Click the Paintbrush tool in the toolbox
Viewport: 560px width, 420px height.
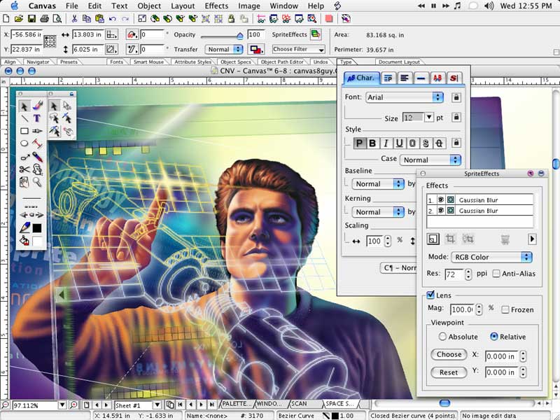pos(37,106)
